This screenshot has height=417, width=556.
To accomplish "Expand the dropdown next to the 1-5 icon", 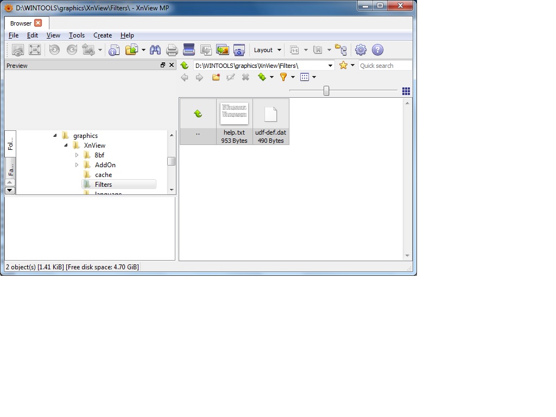I will (x=306, y=50).
